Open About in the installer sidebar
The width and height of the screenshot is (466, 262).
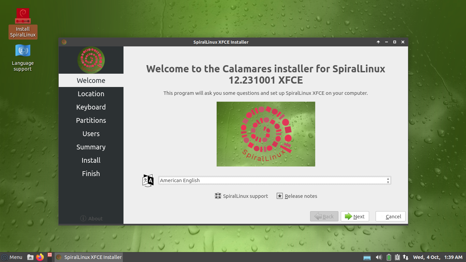pos(91,218)
